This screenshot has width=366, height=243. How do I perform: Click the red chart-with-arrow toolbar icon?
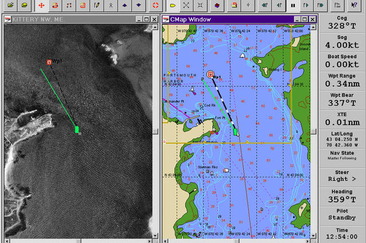coord(55,5)
